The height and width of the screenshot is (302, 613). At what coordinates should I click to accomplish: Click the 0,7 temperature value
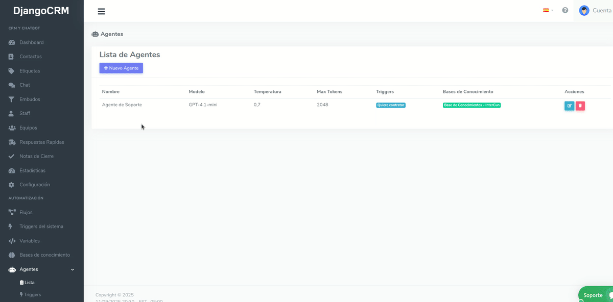(257, 105)
